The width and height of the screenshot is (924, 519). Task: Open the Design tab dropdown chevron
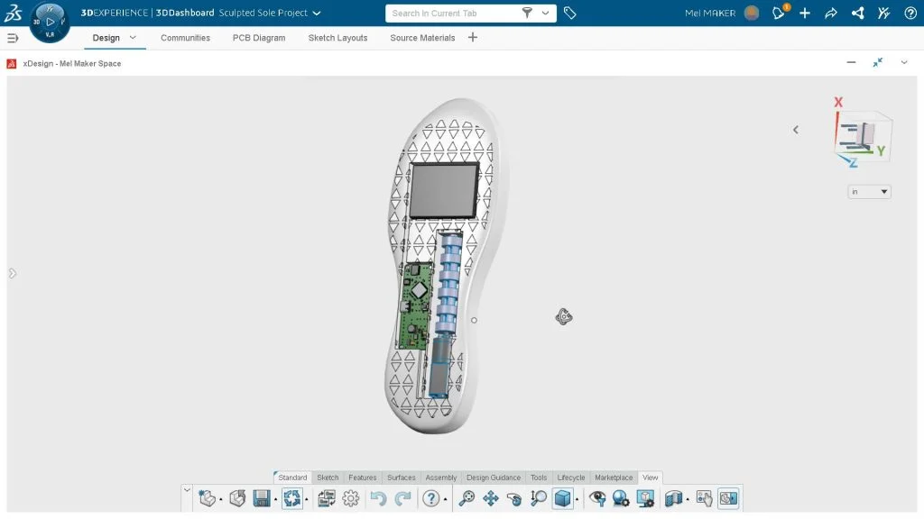(133, 38)
